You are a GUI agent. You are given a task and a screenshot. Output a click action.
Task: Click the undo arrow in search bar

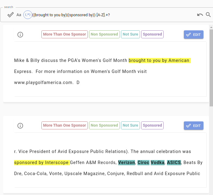click(200, 15)
